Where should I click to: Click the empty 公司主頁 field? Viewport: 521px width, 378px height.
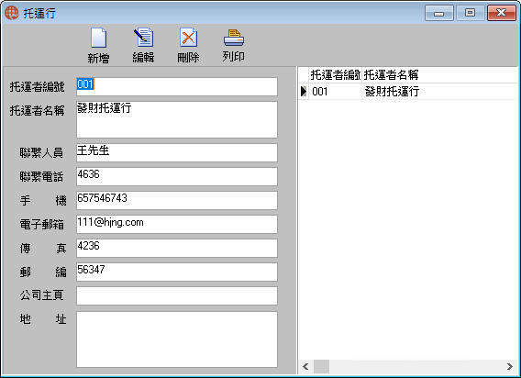pos(177,295)
